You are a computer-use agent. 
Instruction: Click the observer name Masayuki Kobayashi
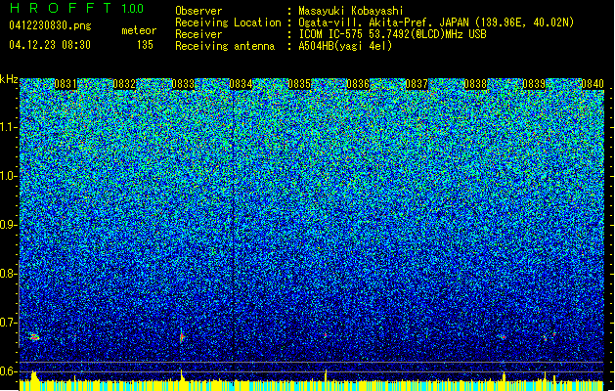pos(351,11)
